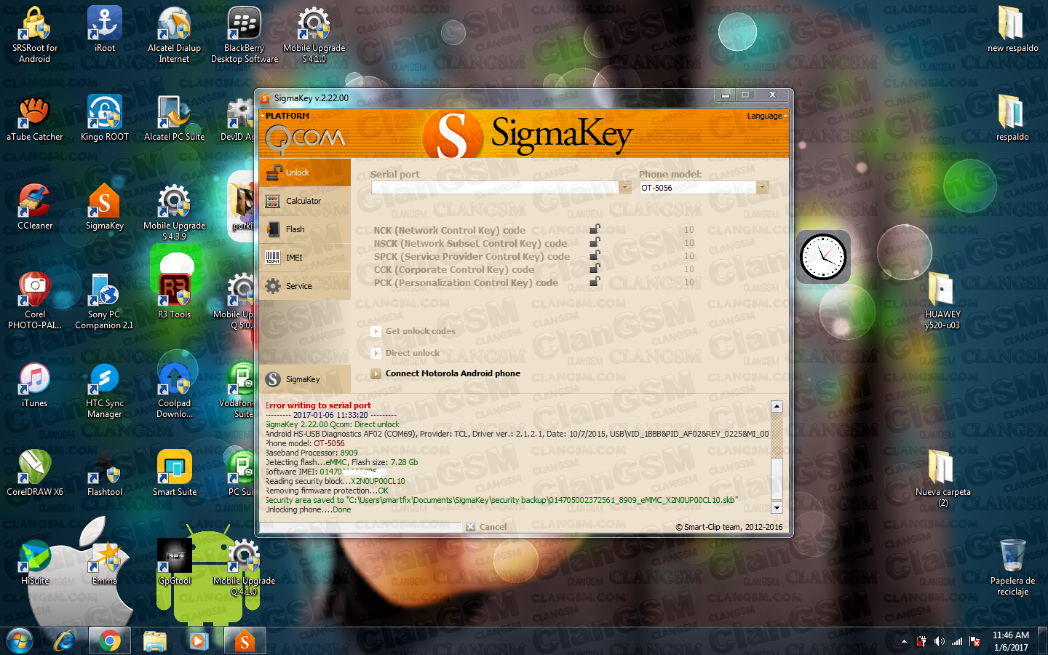
Task: Select the GpGtool desktop icon
Action: (175, 563)
